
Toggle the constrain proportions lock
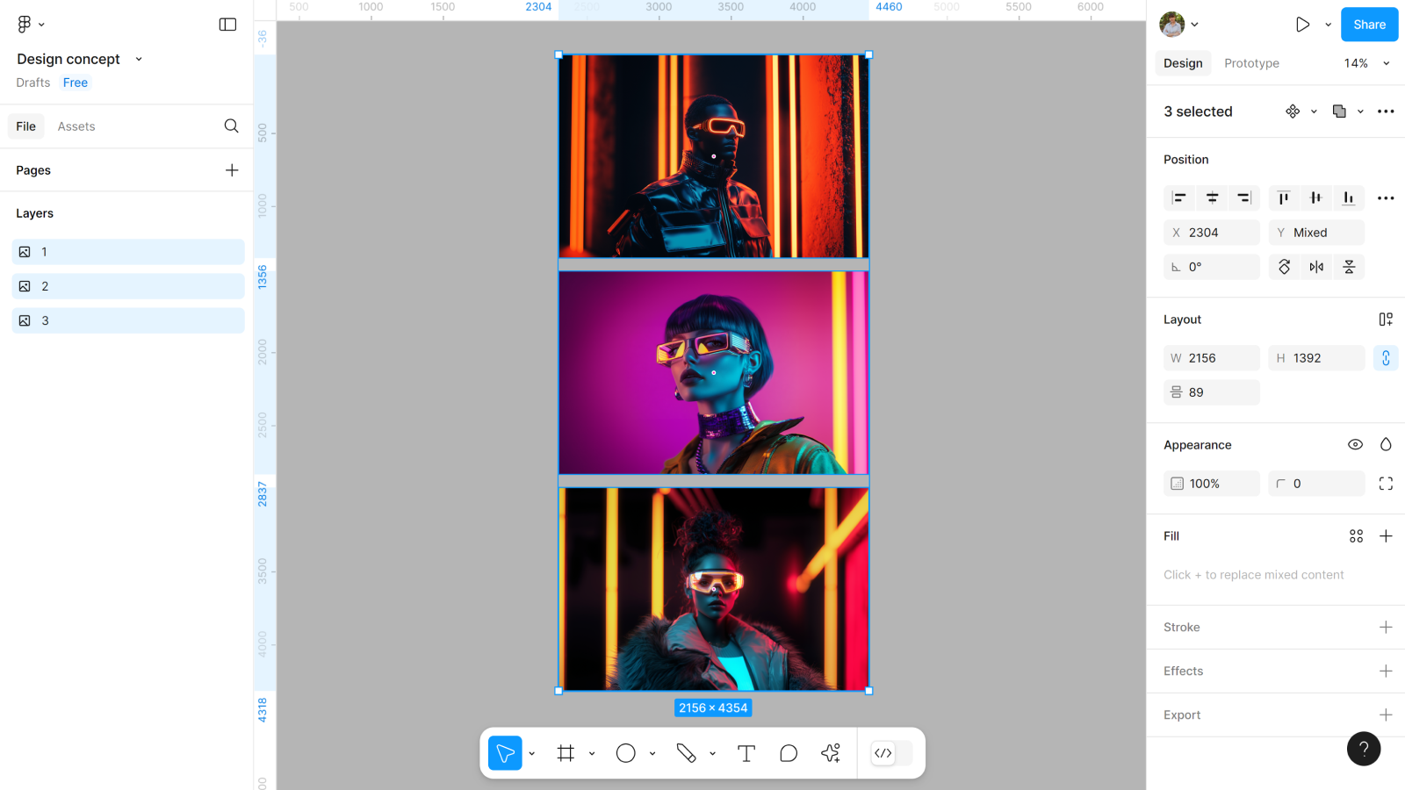click(1385, 358)
